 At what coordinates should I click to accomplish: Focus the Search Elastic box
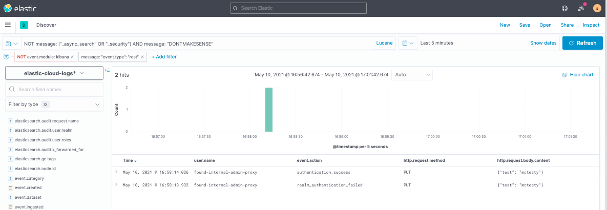point(299,8)
